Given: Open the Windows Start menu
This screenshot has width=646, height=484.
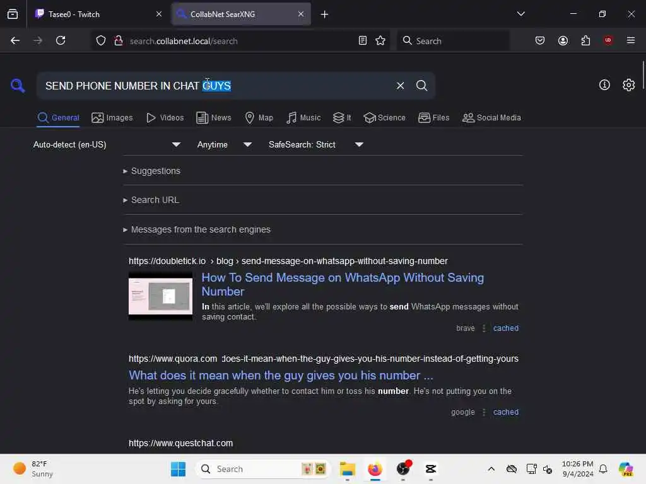Looking at the screenshot, I should [178, 469].
